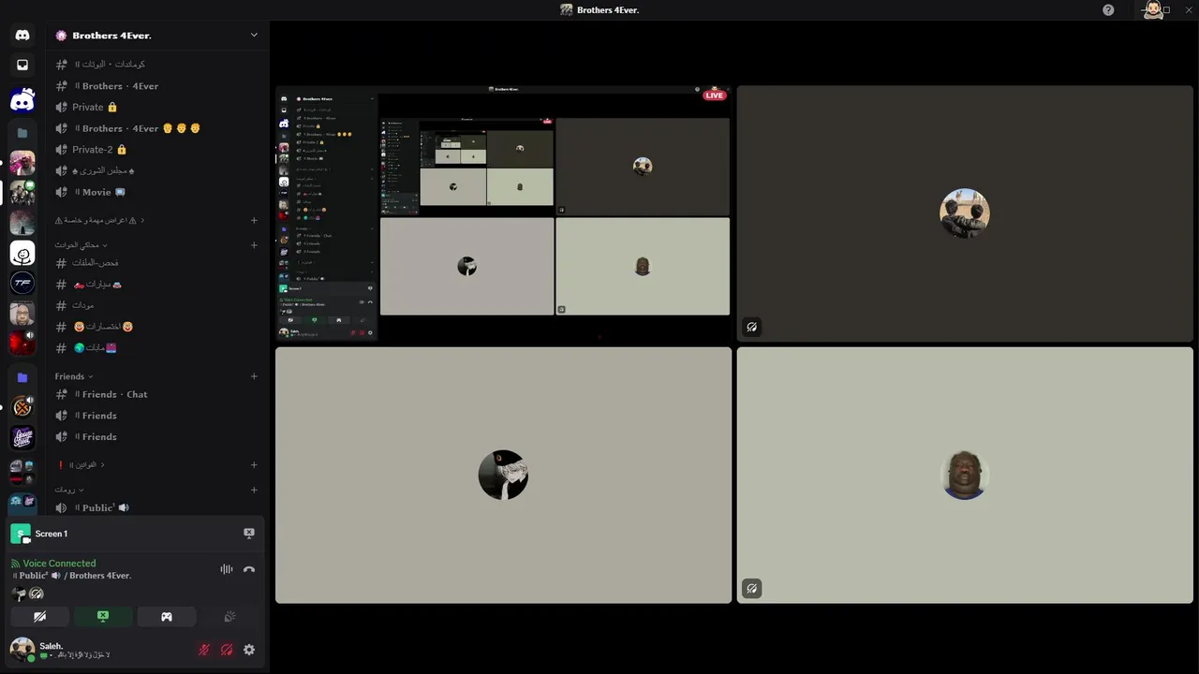Collapse the محاكي الحوادث category
Screen dimensions: 1199x674
click(x=81, y=245)
